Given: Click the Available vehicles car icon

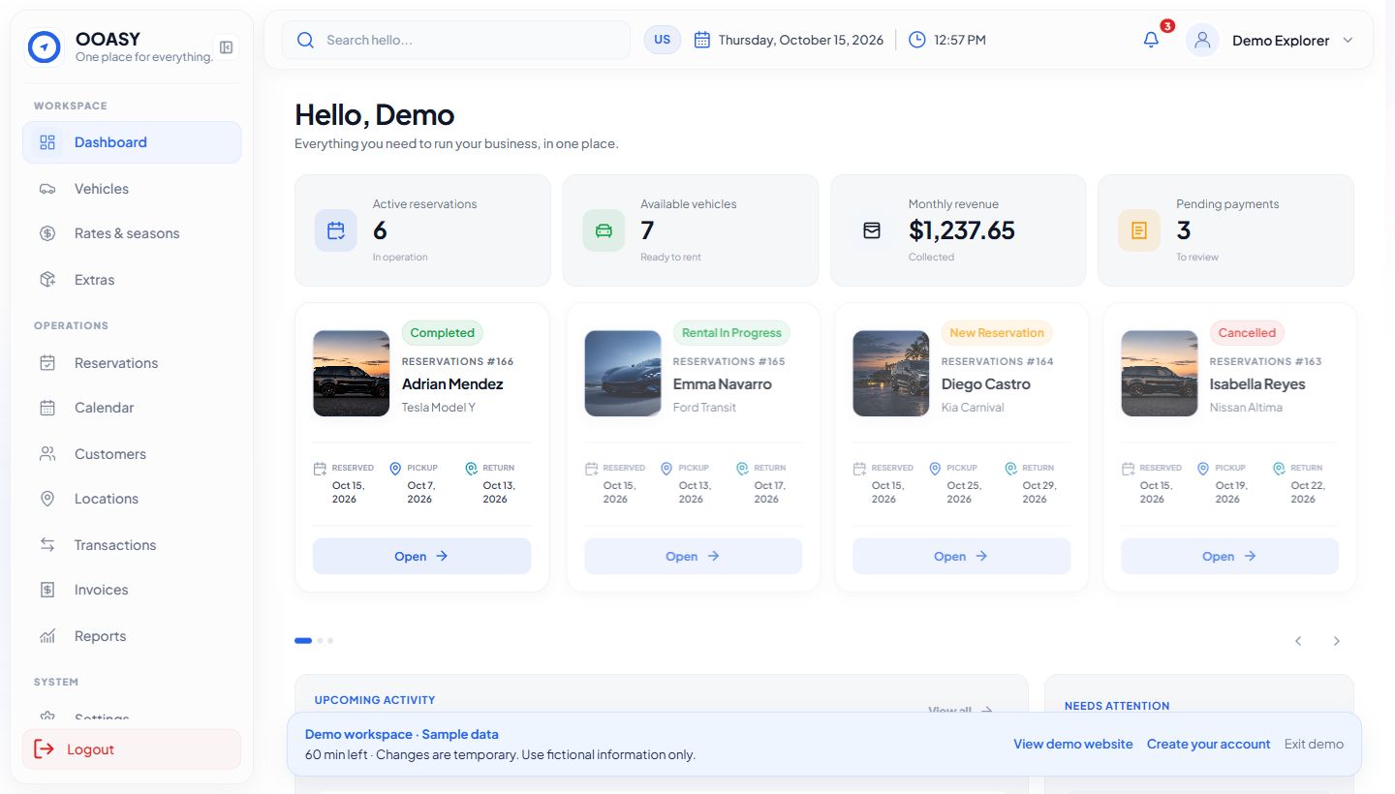Looking at the screenshot, I should pyautogui.click(x=604, y=230).
